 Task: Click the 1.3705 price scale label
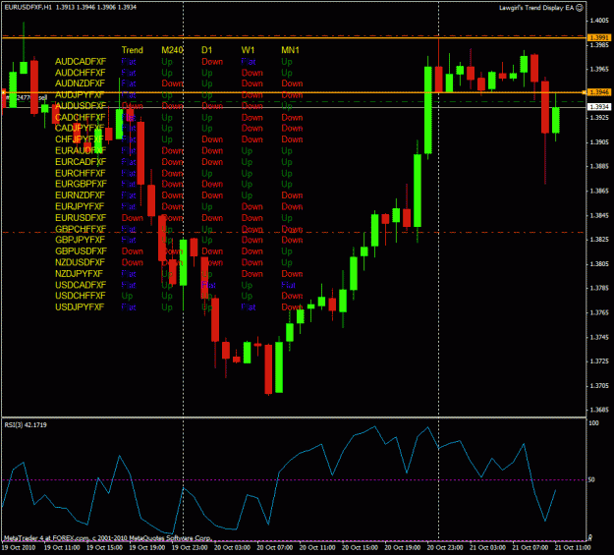(599, 386)
